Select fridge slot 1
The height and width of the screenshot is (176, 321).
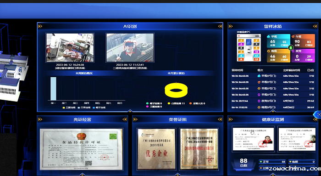click(241, 40)
